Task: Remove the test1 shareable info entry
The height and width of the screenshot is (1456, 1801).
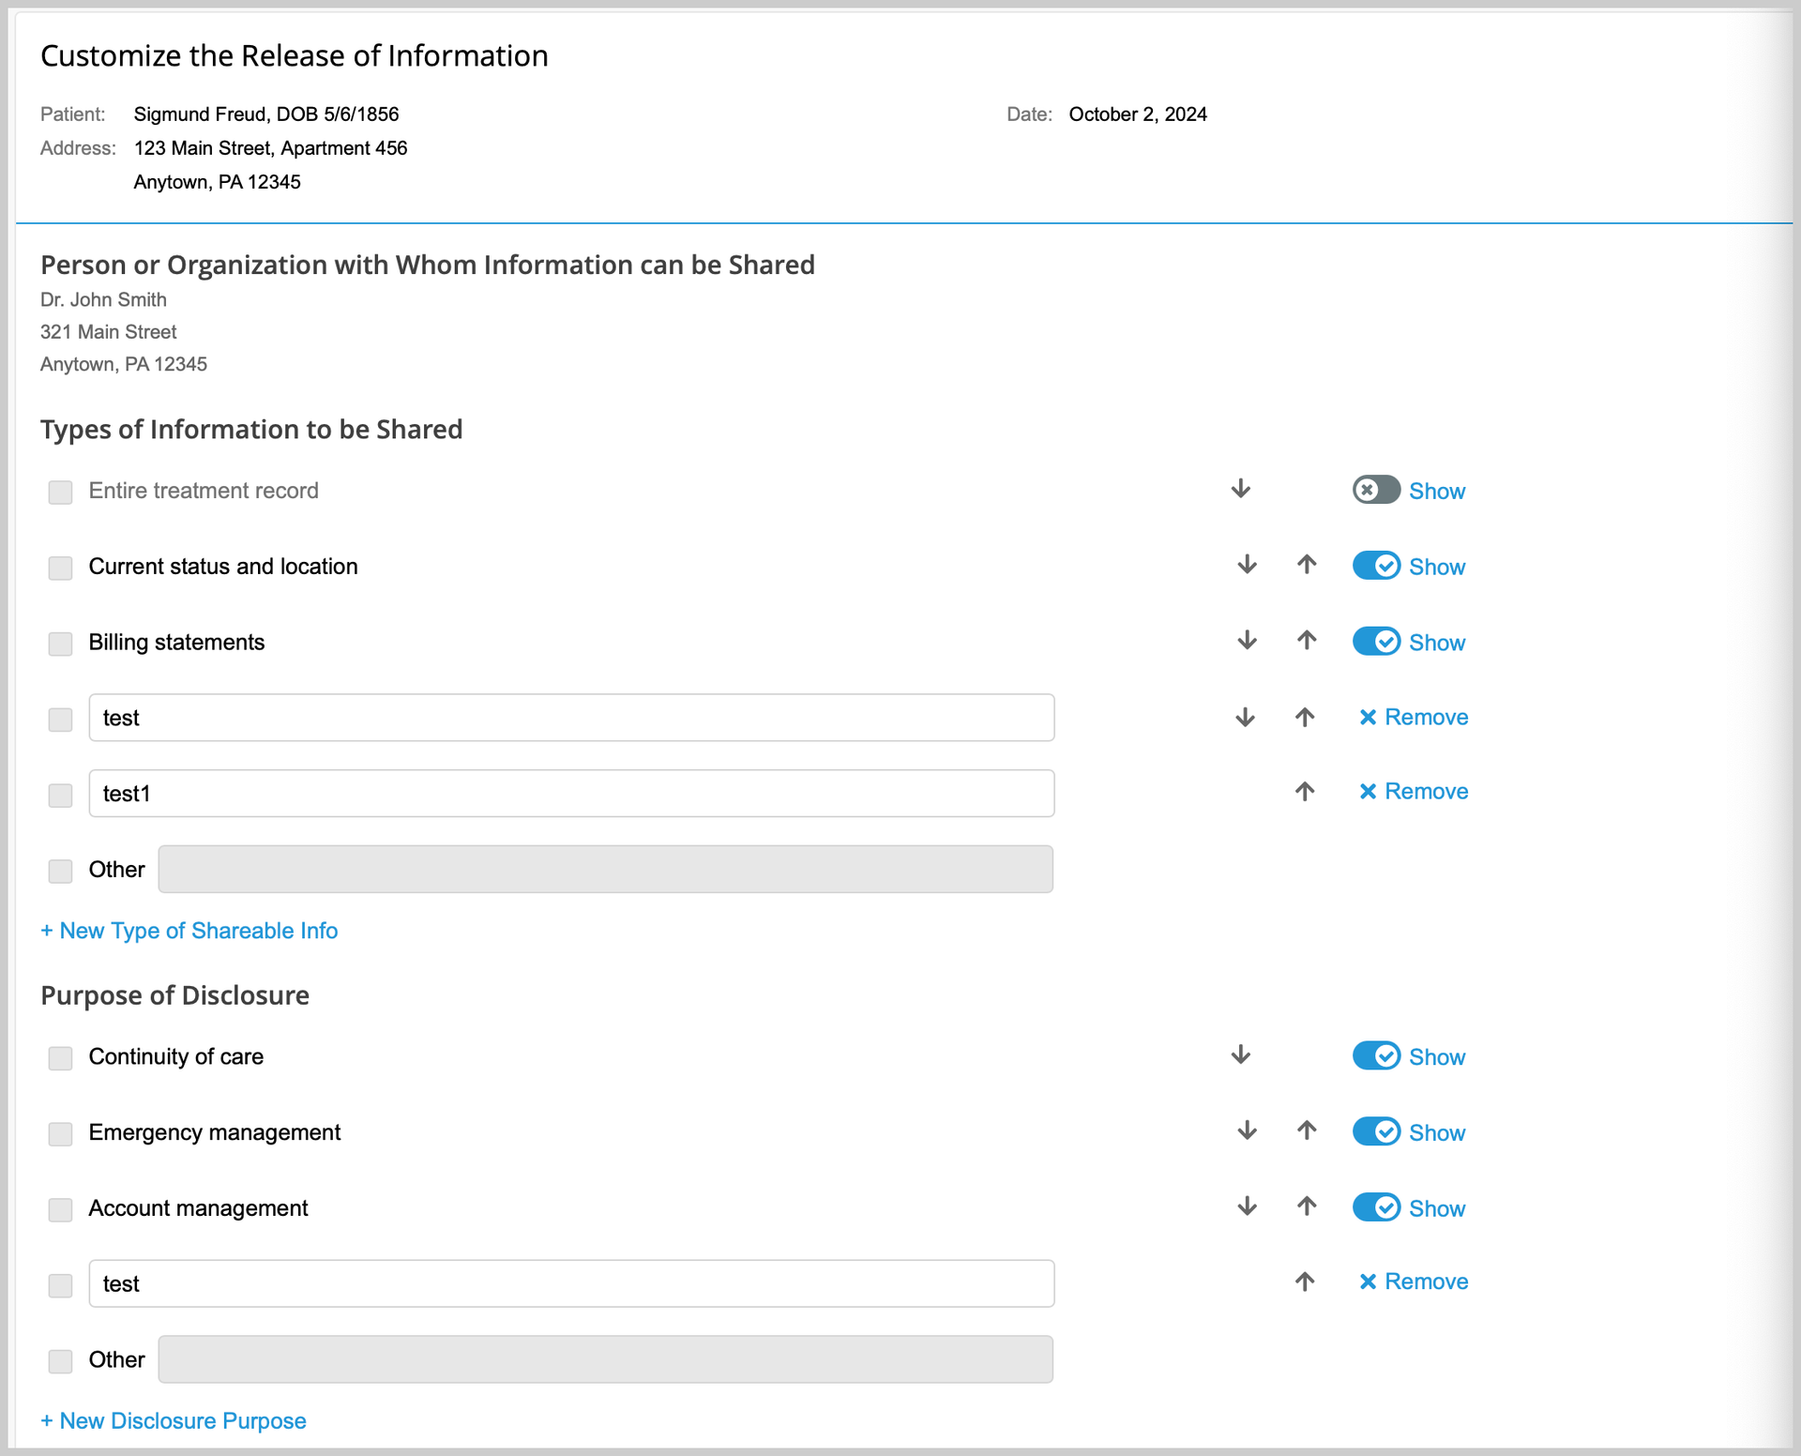Action: point(1414,792)
